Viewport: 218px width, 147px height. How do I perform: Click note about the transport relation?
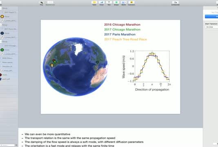70,138
